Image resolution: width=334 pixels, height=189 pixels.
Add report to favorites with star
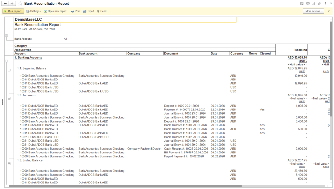[20, 3]
